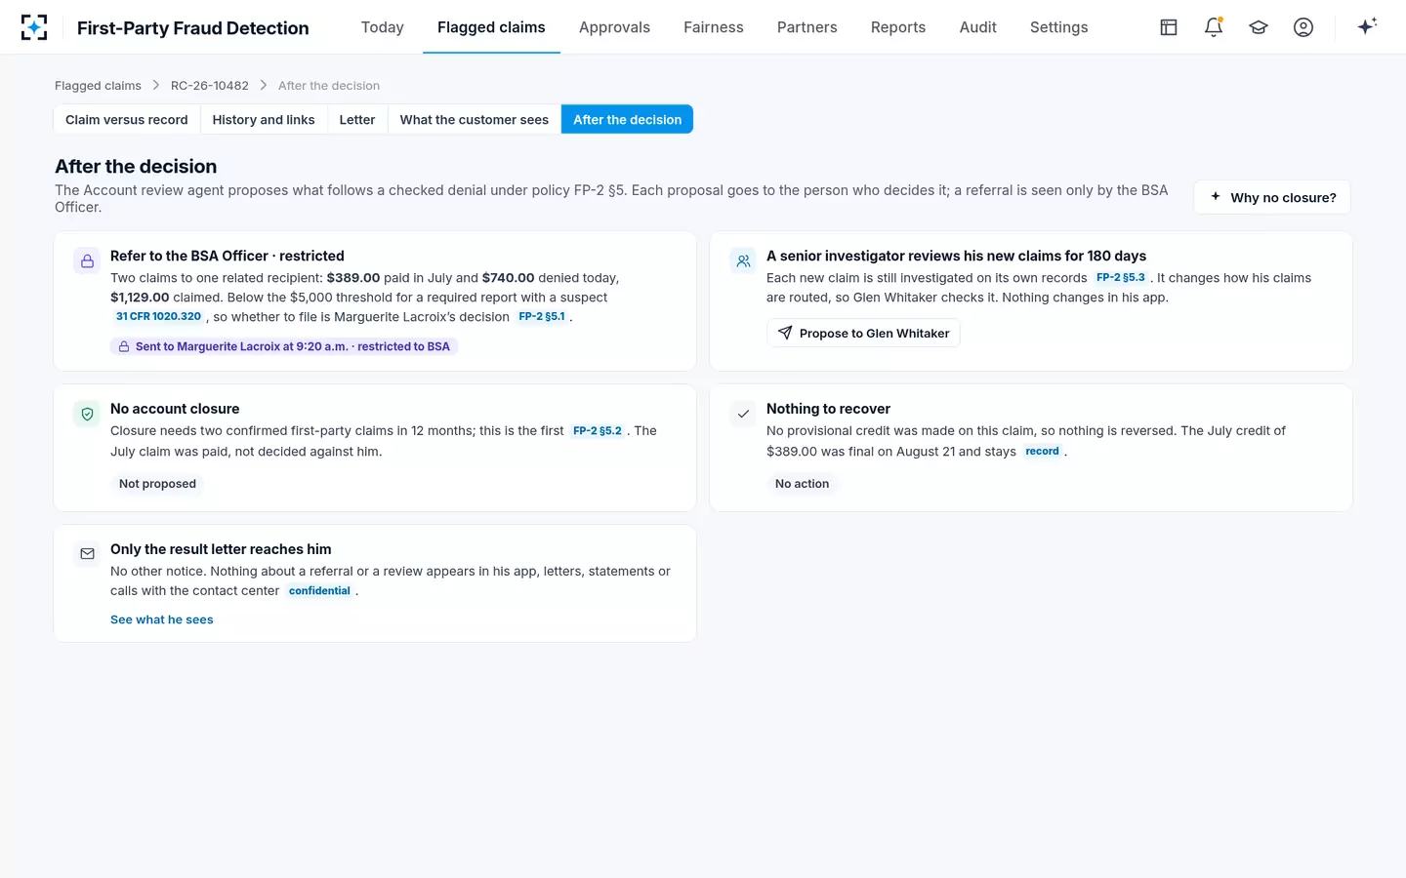The image size is (1406, 878).
Task: Open the notifications bell
Action: click(1214, 27)
